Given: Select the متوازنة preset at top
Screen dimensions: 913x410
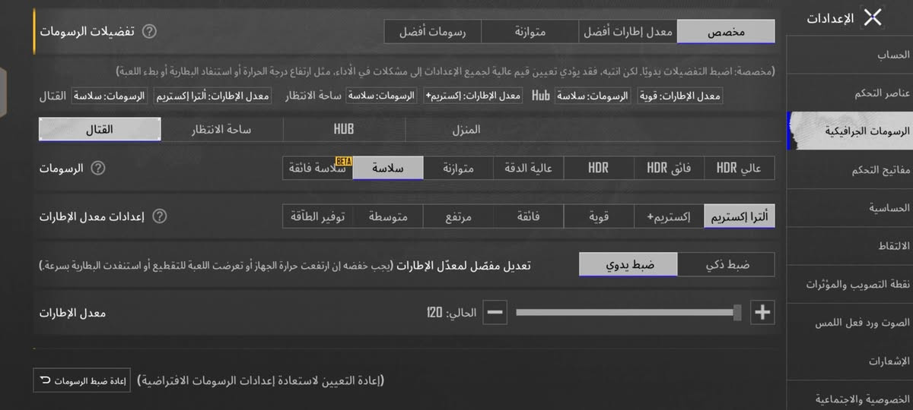Looking at the screenshot, I should pyautogui.click(x=530, y=32).
